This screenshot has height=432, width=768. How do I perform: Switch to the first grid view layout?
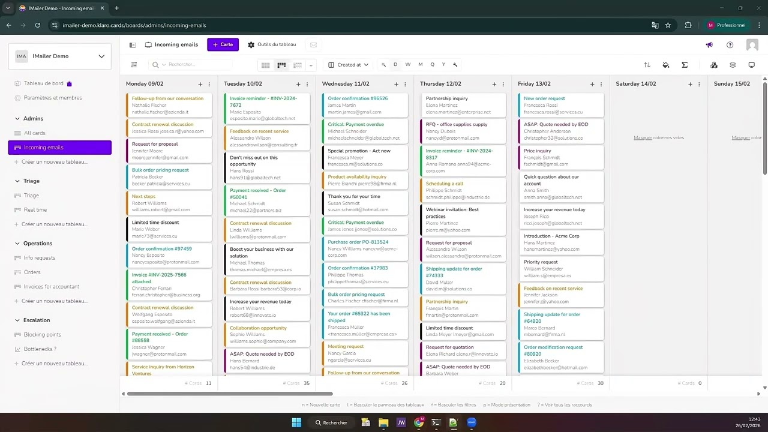(x=265, y=65)
